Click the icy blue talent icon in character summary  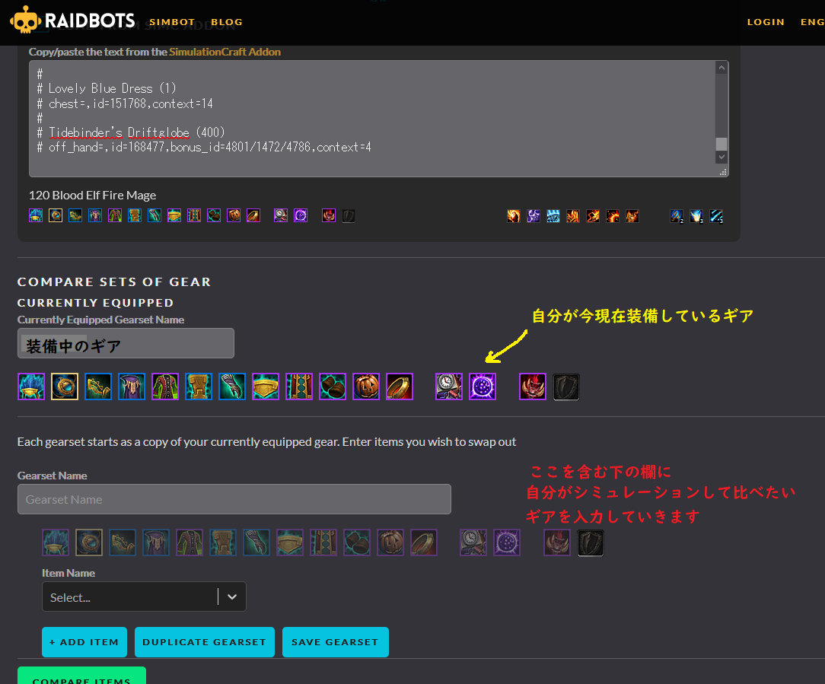click(553, 216)
